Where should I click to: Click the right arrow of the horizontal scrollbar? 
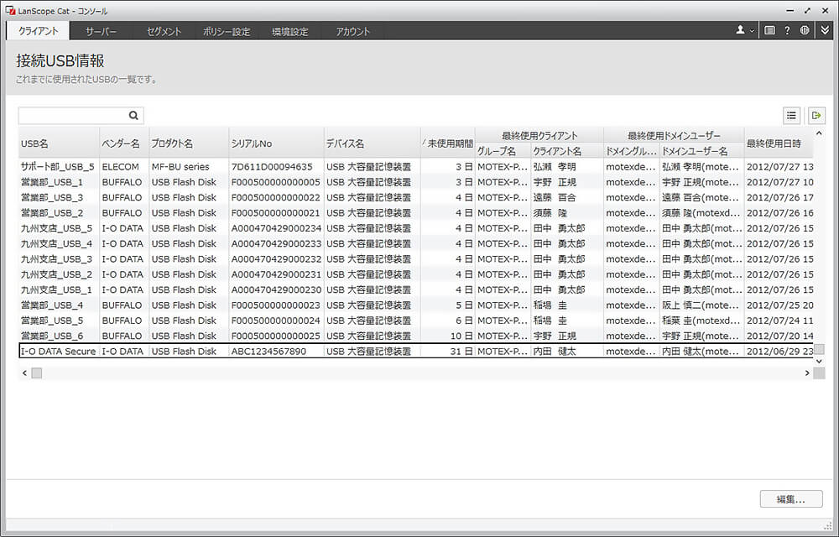pos(807,373)
